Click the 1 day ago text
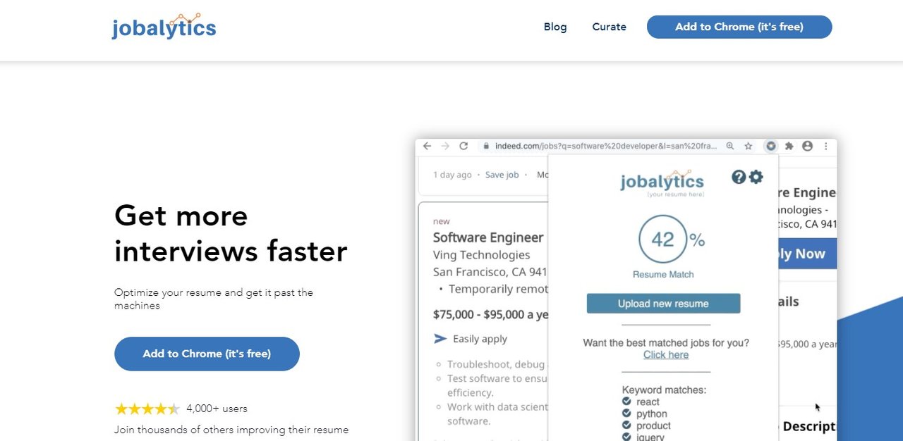 click(452, 175)
